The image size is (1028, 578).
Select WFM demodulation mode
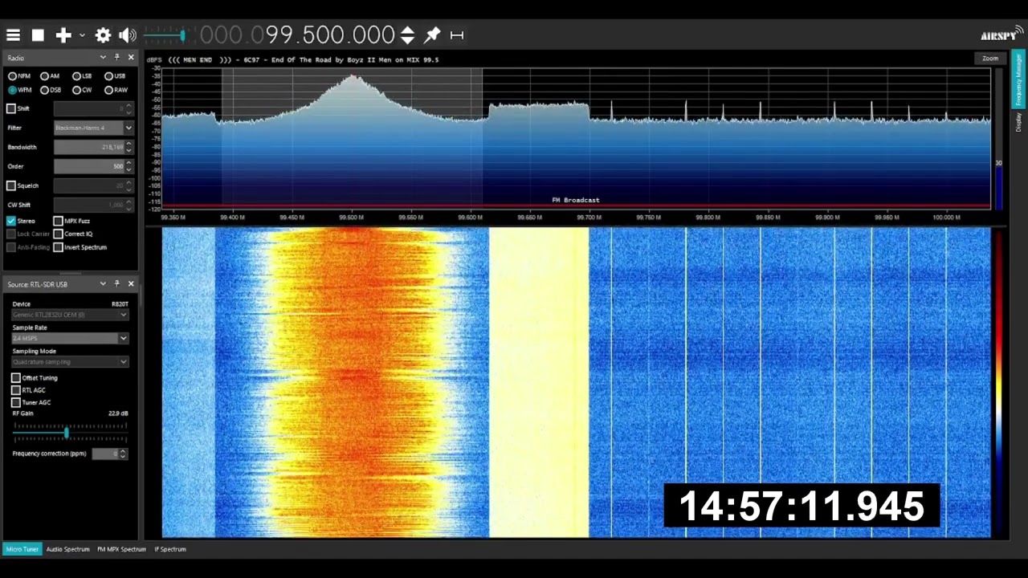20,90
